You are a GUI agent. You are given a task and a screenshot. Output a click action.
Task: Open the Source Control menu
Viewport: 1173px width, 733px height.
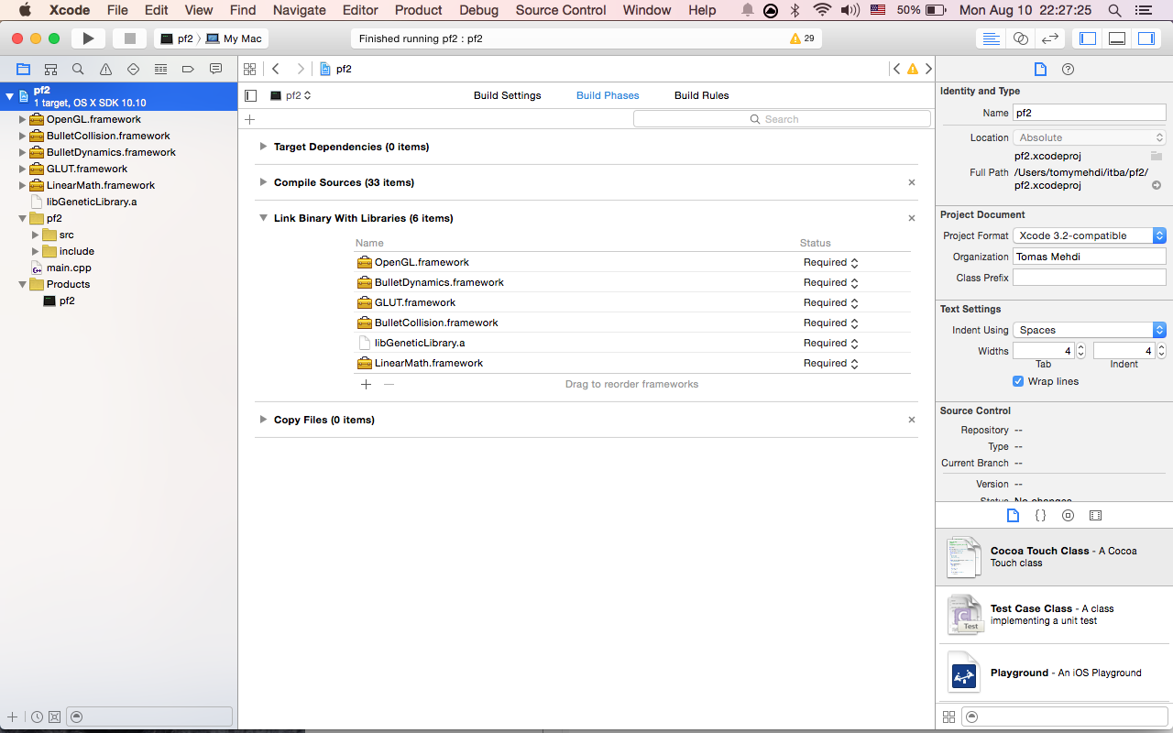(561, 10)
